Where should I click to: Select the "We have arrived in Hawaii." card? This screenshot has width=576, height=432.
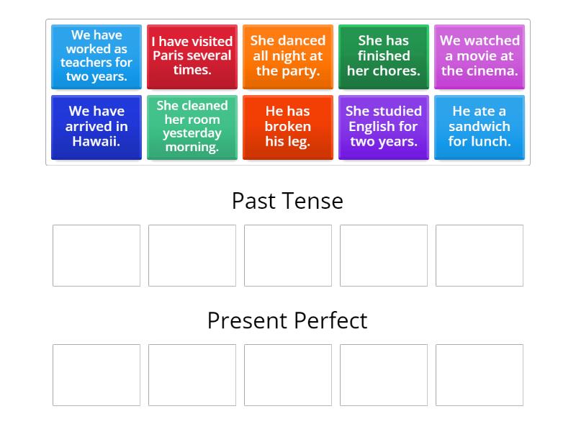coord(96,127)
